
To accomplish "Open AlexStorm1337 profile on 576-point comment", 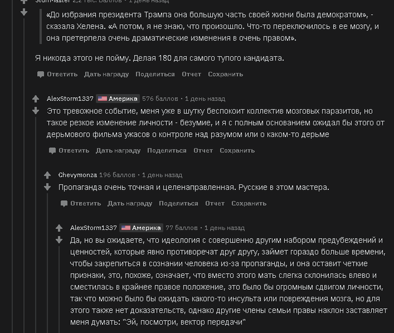I will click(x=70, y=98).
